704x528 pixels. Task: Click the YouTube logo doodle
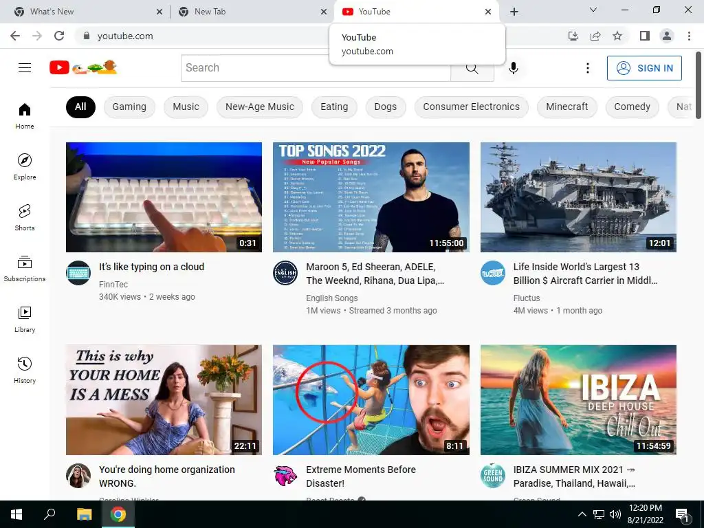(x=83, y=67)
